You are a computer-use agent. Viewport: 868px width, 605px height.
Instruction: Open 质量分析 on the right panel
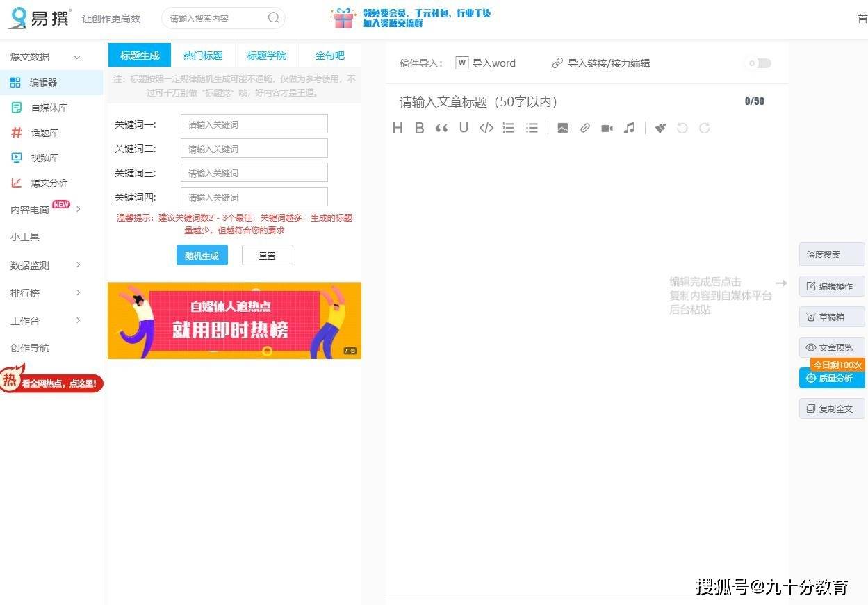pos(832,379)
